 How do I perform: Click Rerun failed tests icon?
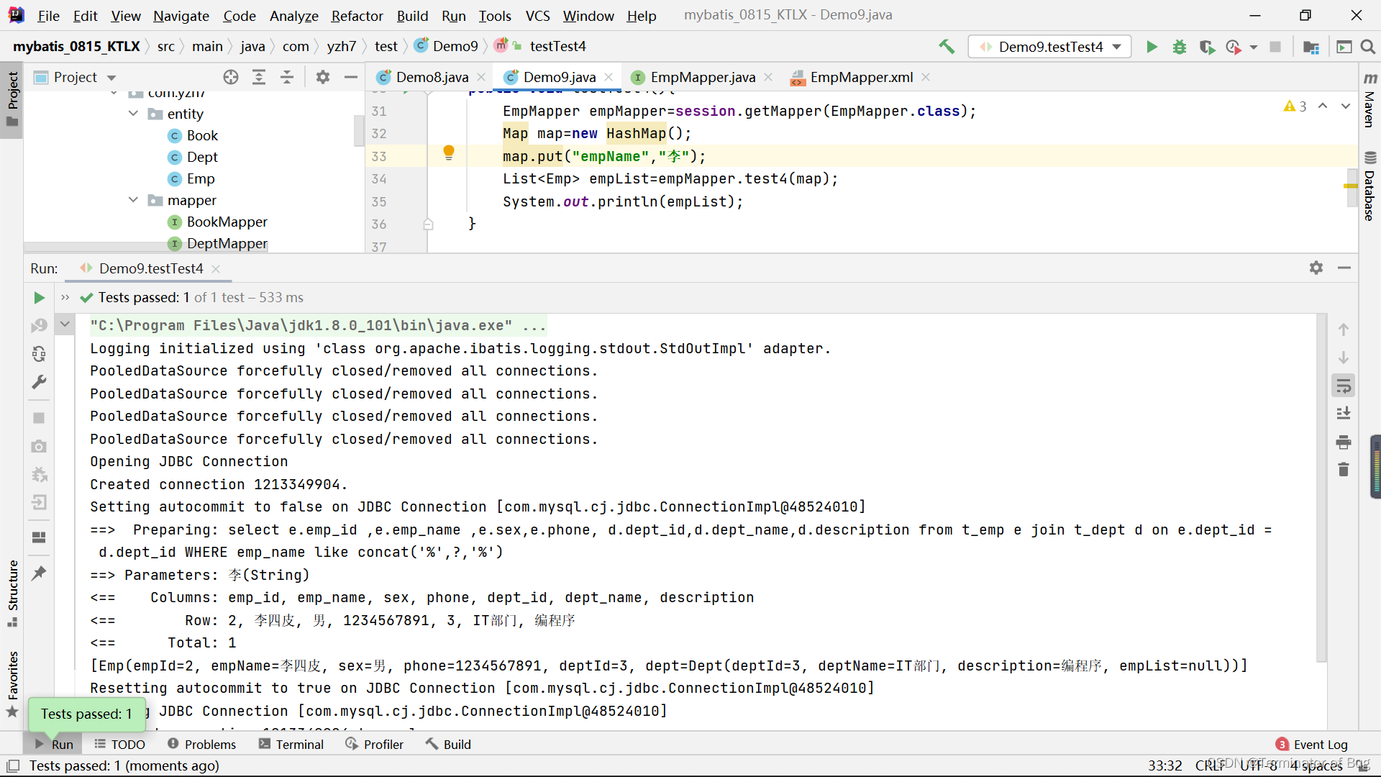(x=39, y=326)
